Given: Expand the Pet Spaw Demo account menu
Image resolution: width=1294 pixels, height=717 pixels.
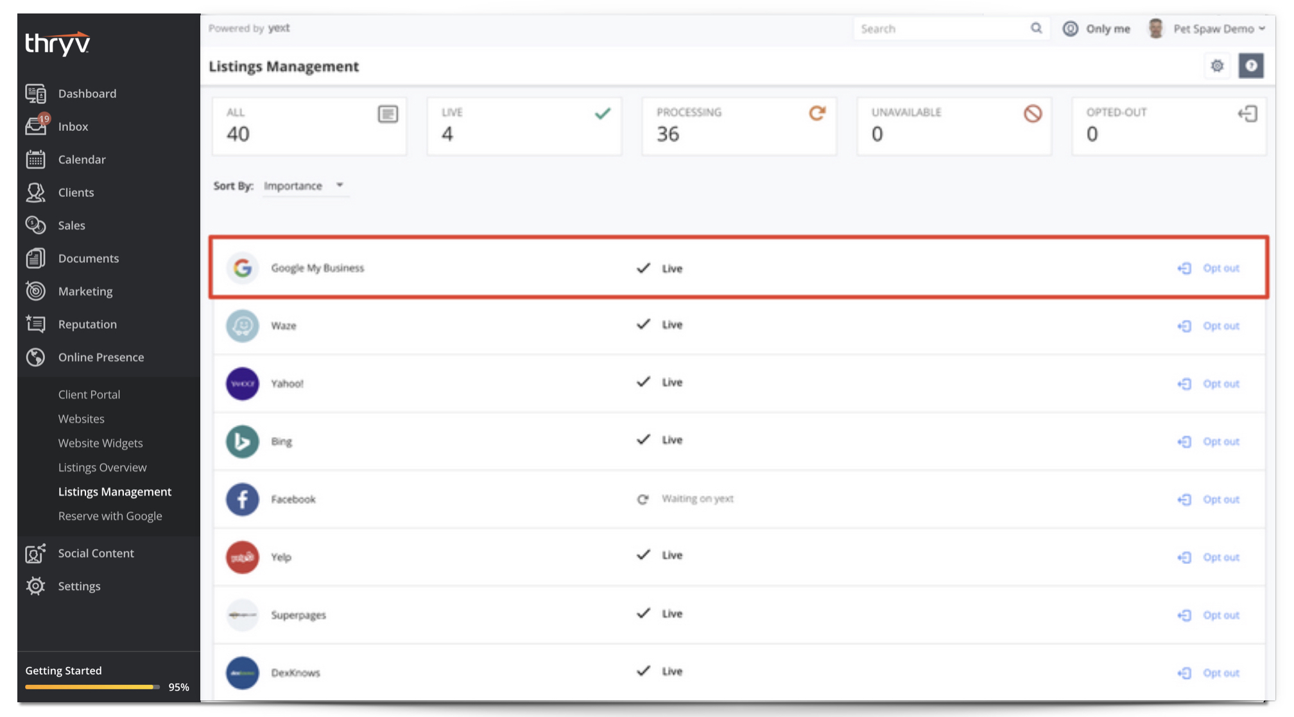Looking at the screenshot, I should (1219, 29).
